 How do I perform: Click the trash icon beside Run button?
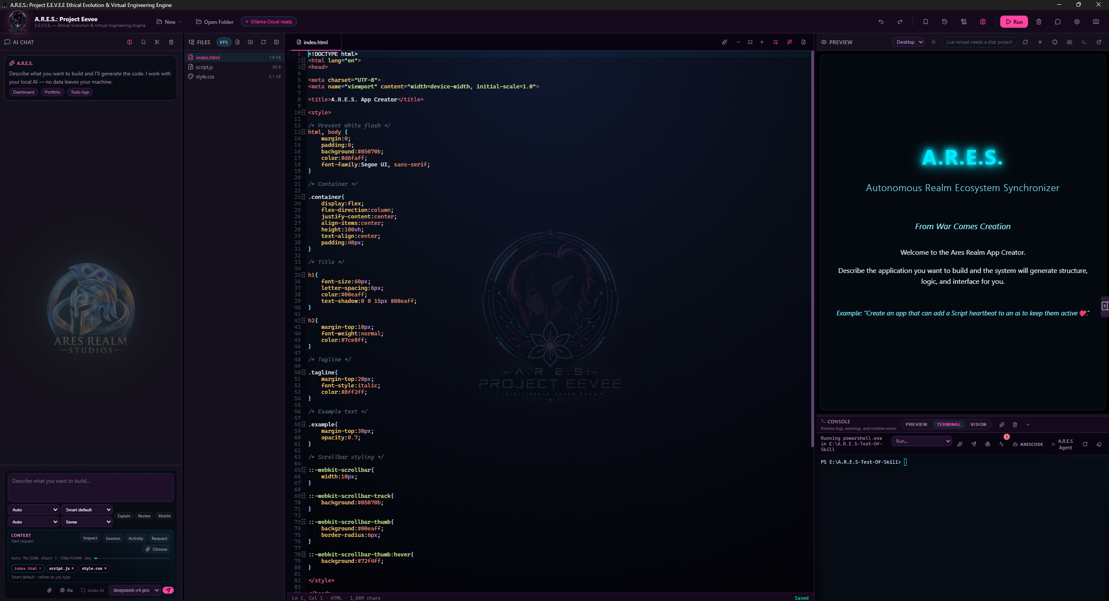pyautogui.click(x=1039, y=22)
